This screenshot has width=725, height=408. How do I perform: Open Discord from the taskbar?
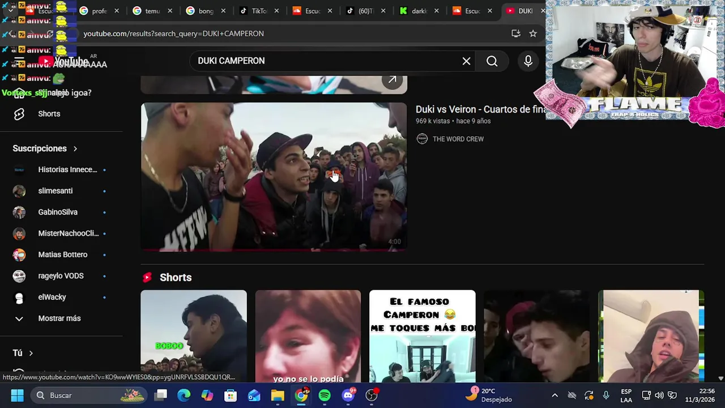[348, 395]
